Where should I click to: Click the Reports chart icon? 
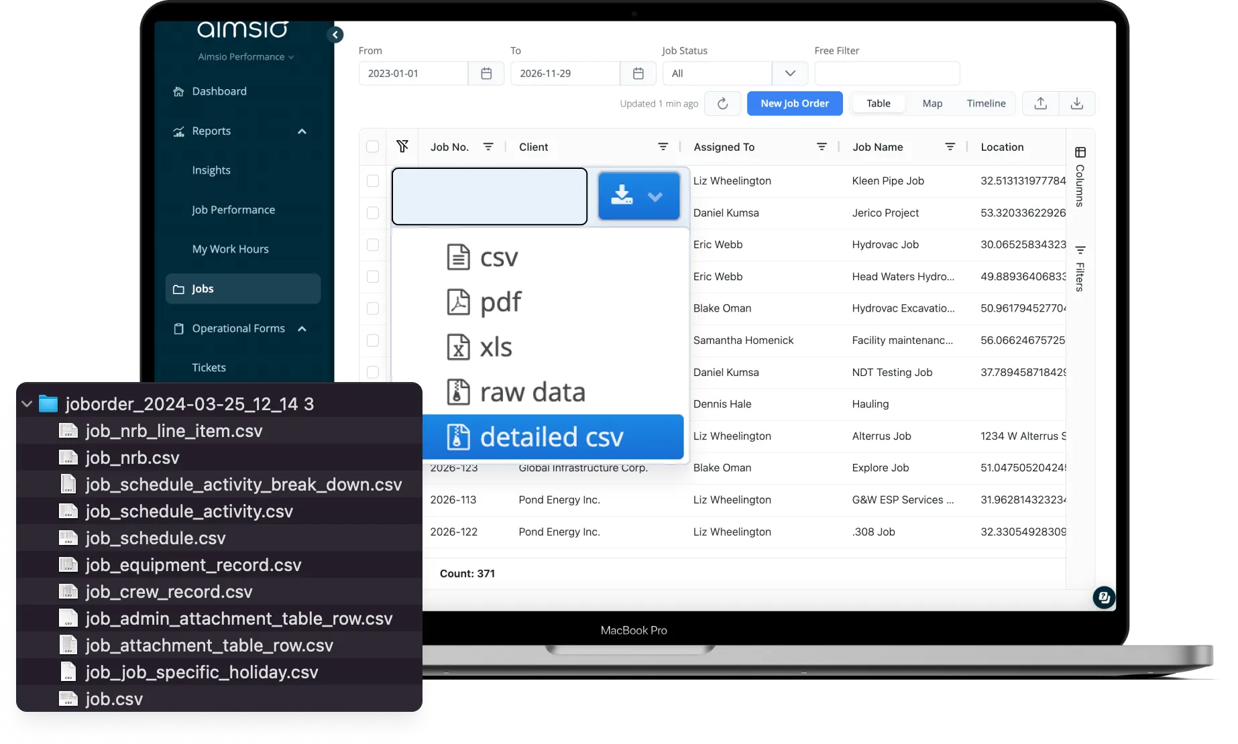pyautogui.click(x=178, y=131)
